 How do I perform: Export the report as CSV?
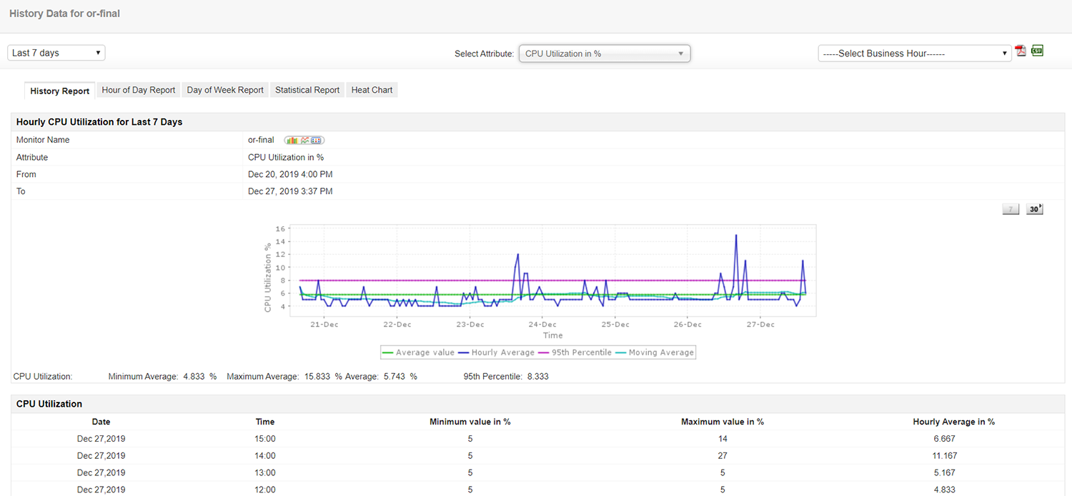pyautogui.click(x=1037, y=51)
